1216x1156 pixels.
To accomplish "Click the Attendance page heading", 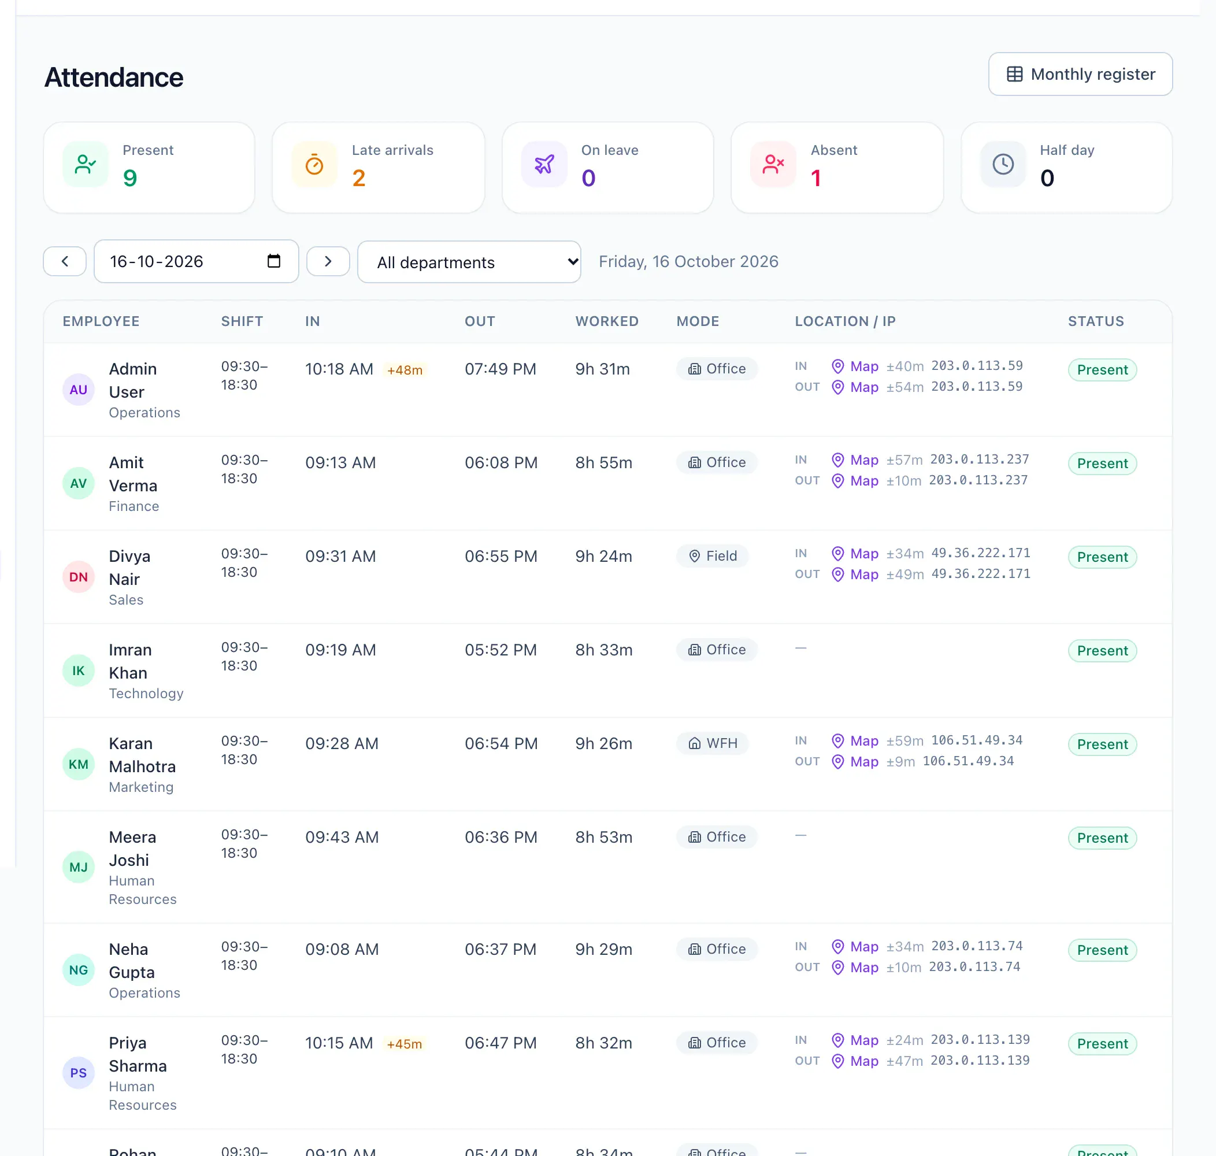I will (114, 77).
